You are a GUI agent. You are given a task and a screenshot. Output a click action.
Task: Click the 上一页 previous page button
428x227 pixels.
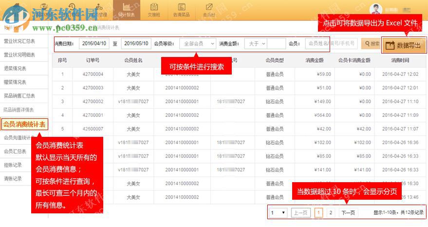click(x=301, y=212)
